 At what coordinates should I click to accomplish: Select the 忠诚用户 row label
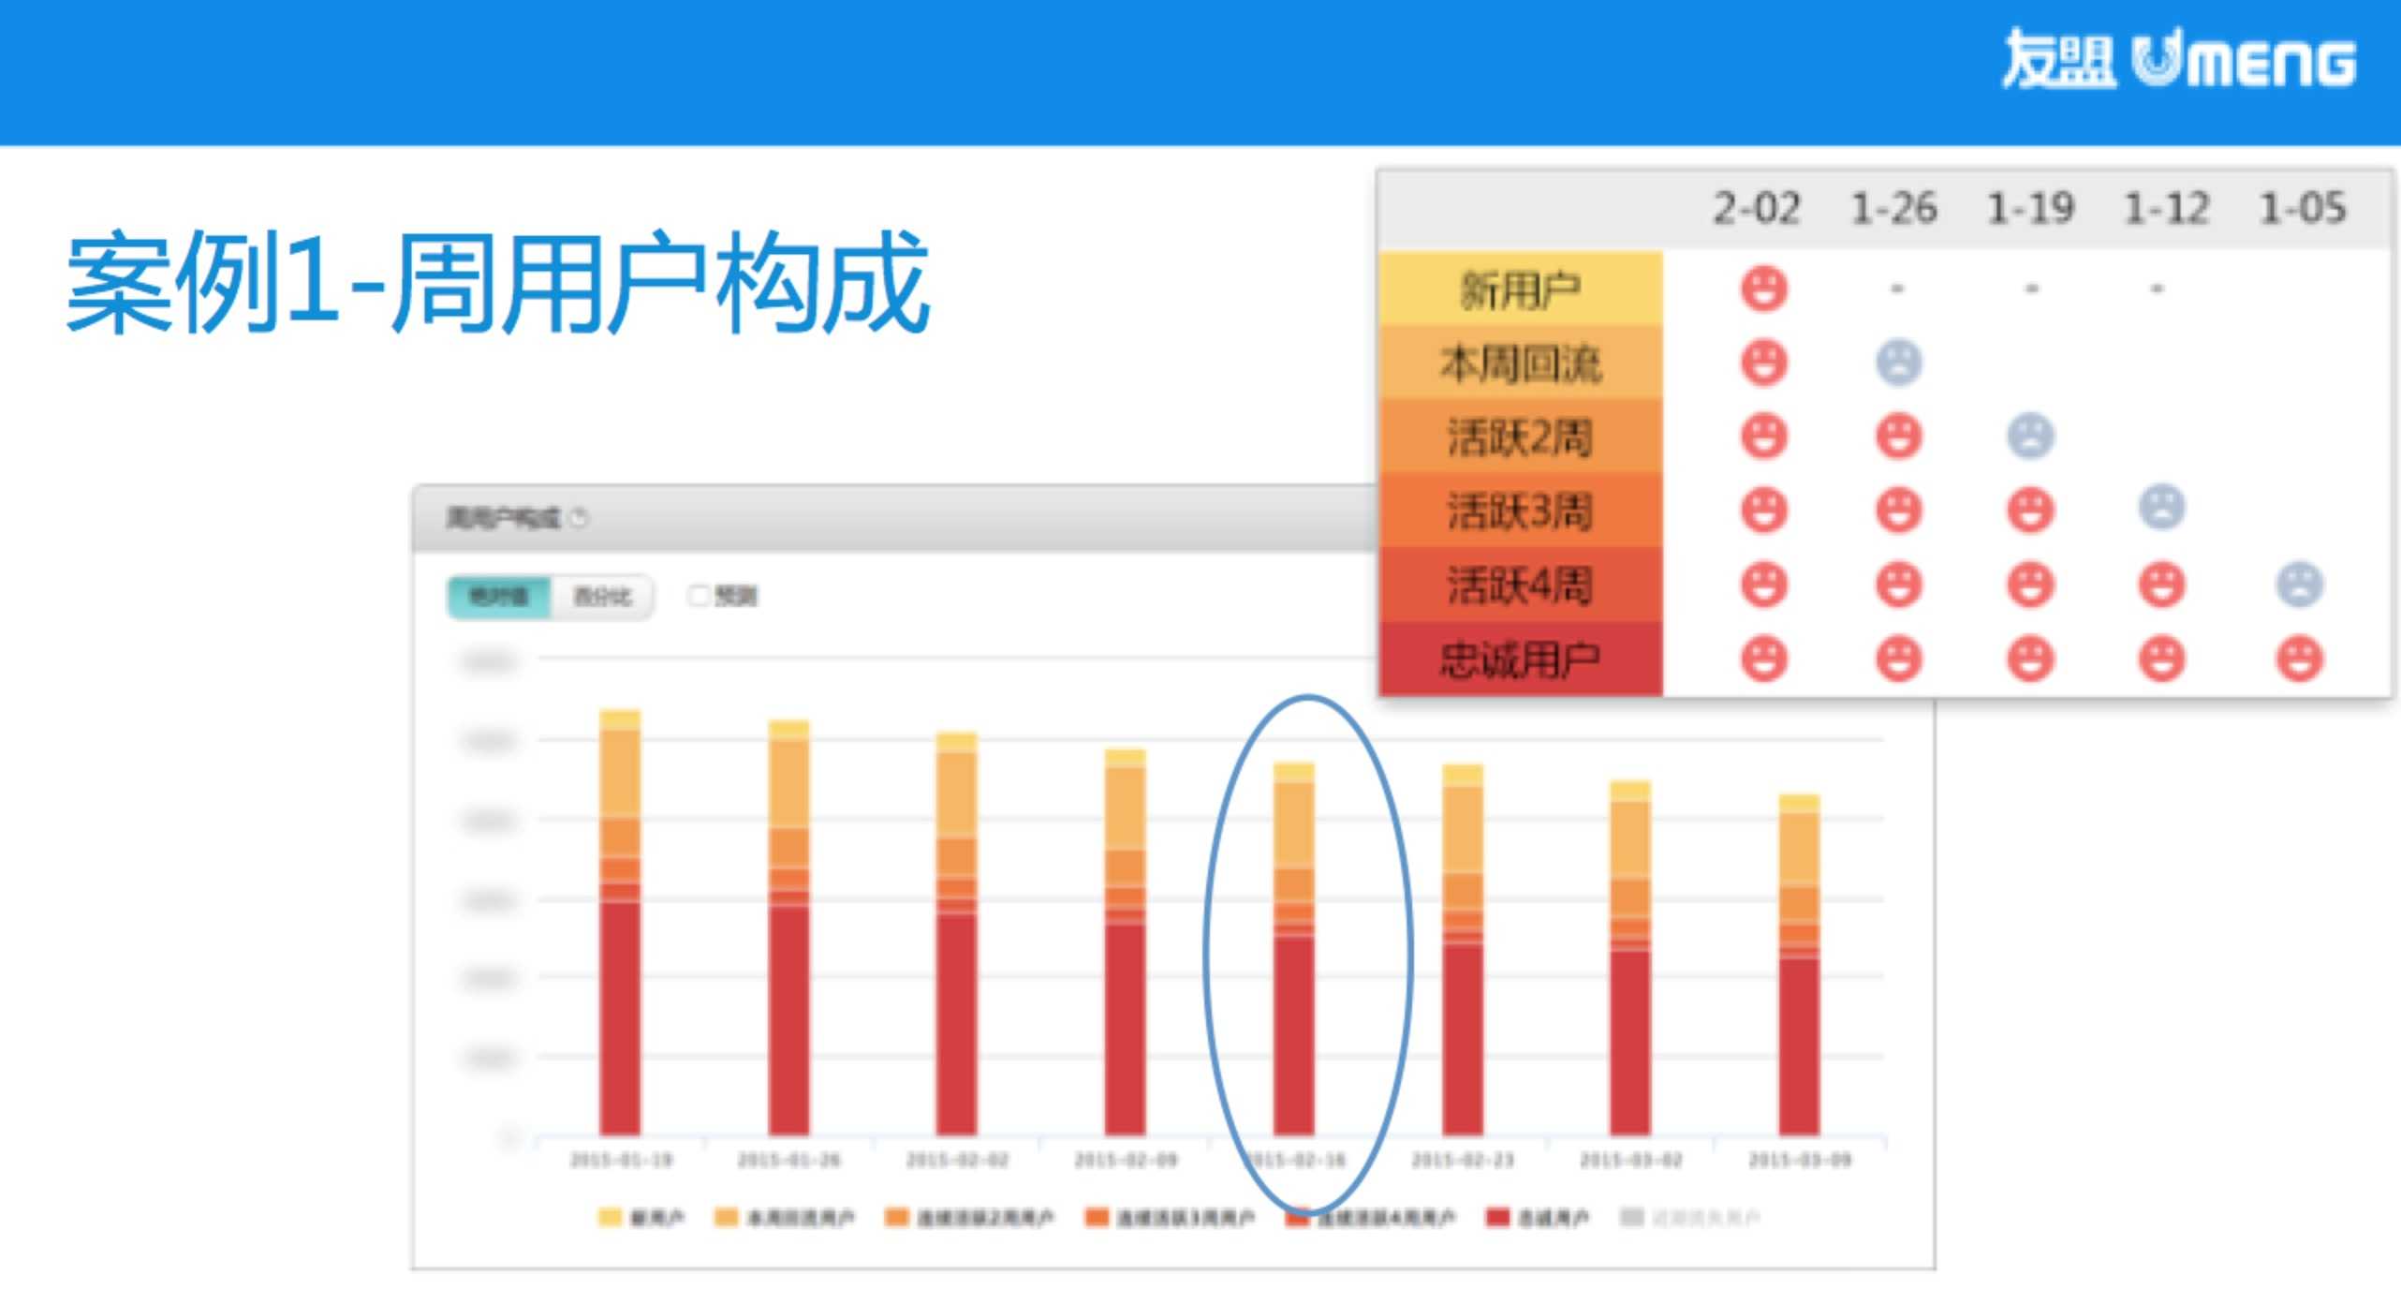pos(1520,659)
